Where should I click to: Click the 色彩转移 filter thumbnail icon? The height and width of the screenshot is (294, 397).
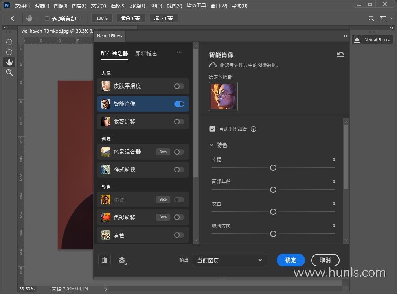(x=106, y=217)
